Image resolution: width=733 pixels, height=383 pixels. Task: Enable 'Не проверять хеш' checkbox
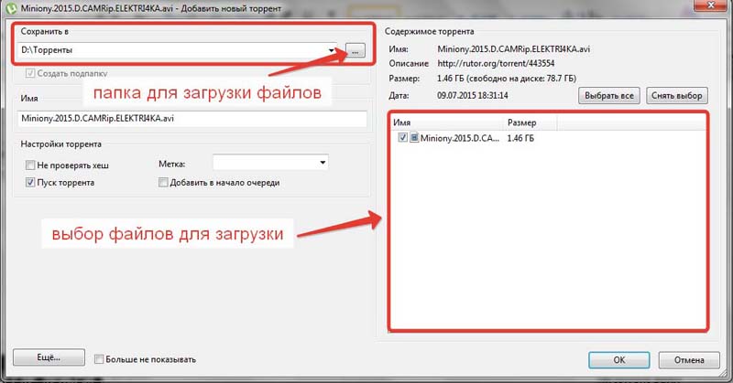[x=31, y=165]
